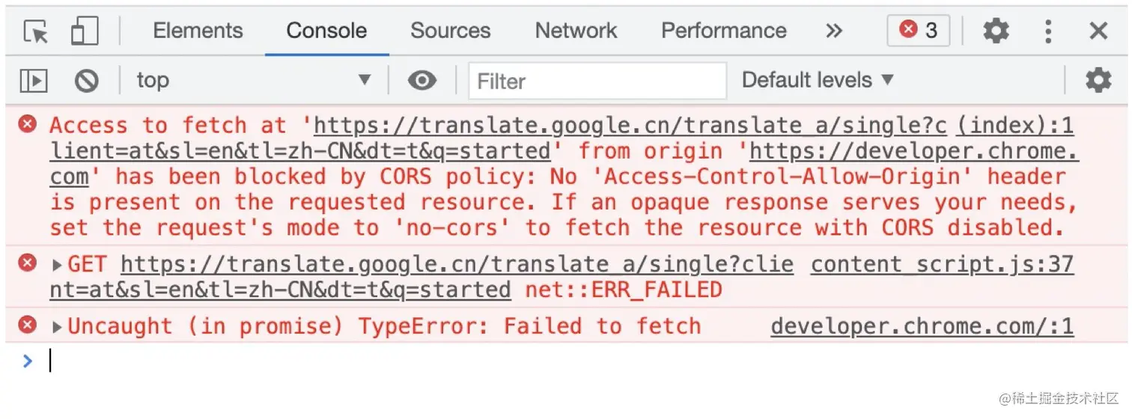Open the top JavaScript context dropdown
1132x419 pixels.
tap(254, 80)
